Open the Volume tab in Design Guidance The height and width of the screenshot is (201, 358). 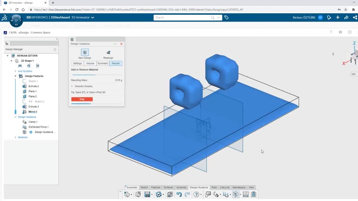pyautogui.click(x=90, y=63)
